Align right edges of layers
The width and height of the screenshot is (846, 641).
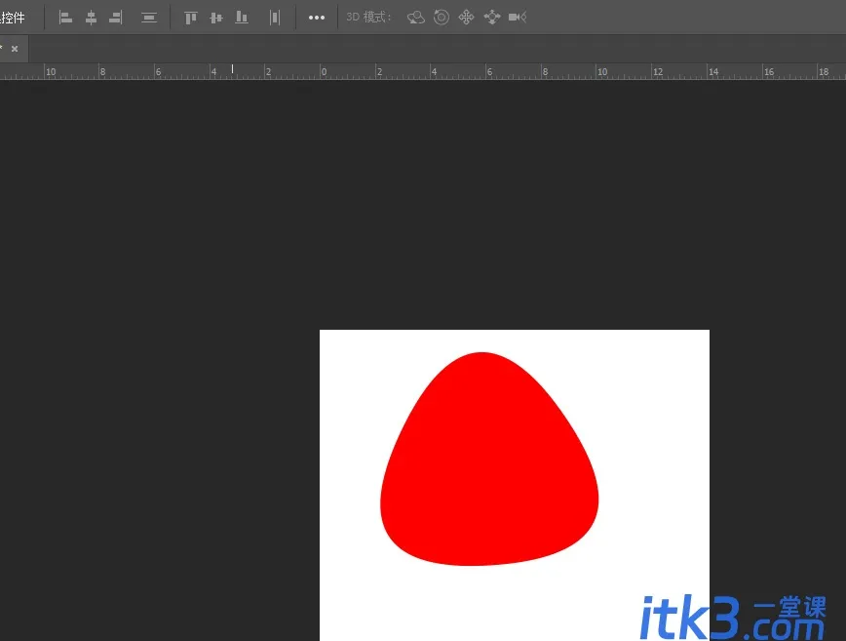(116, 18)
